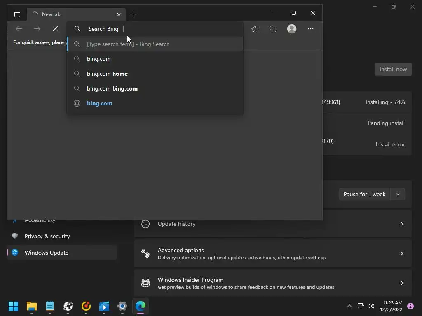Click the Search Bing address bar
Image resolution: width=422 pixels, height=316 pixels.
155,29
